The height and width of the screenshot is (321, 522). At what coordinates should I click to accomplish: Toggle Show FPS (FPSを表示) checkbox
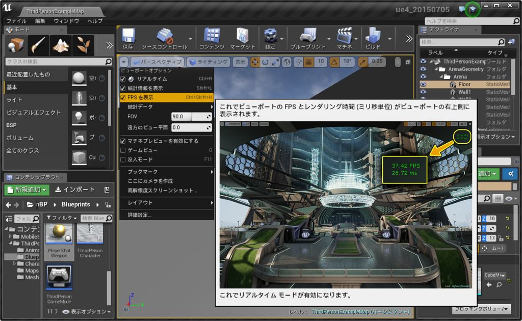point(123,97)
